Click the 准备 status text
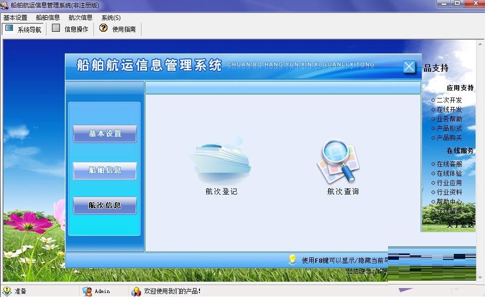This screenshot has height=297, width=485. [x=21, y=291]
